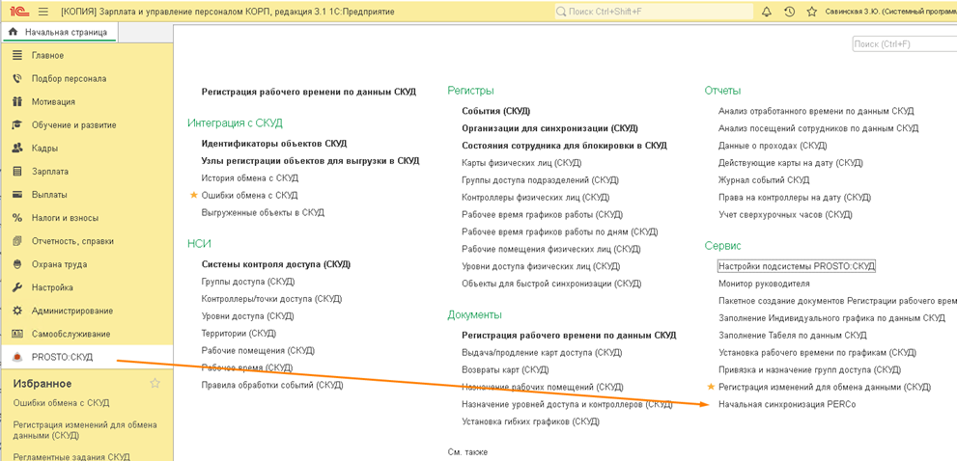
Task: Open Учет сверхурочных часов (СКУД)
Action: click(x=785, y=215)
